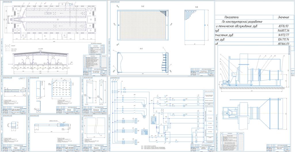Click the "Б-Б" section view label

point(143,6)
